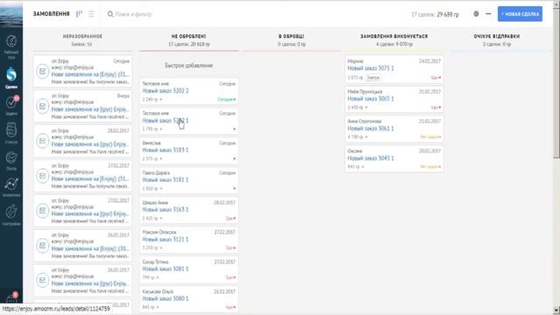Click contact name Максим Олексюк
This screenshot has height=315, width=560.
(159, 232)
